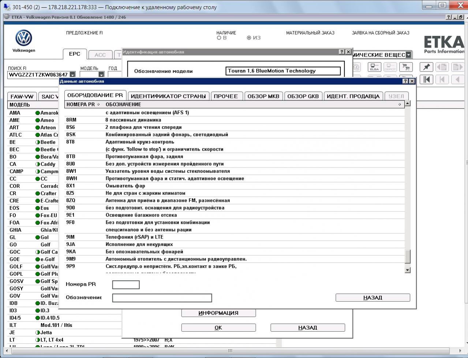Click the Номера PR input field
The image size is (468, 358).
126,285
